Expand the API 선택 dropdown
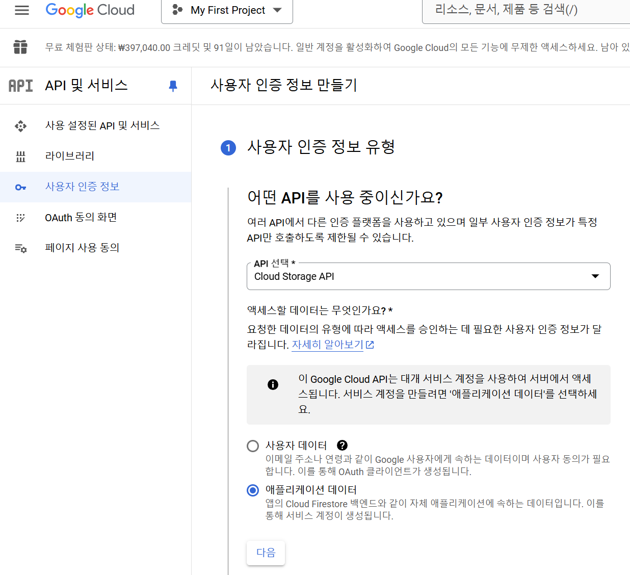 coord(429,276)
